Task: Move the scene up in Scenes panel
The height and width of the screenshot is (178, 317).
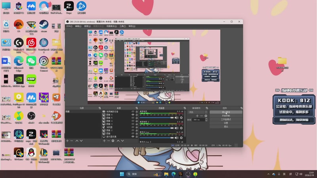Action: 77,141
